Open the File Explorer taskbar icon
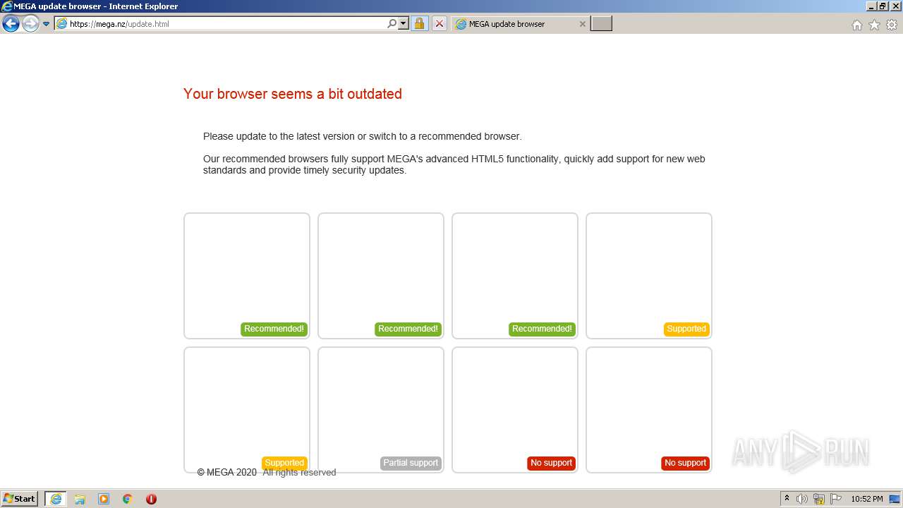903x508 pixels. tap(80, 499)
